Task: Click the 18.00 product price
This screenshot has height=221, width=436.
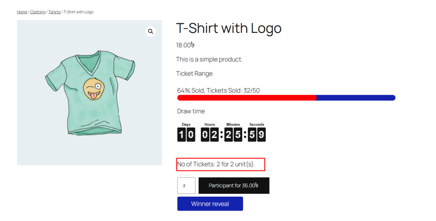Action: [x=185, y=45]
